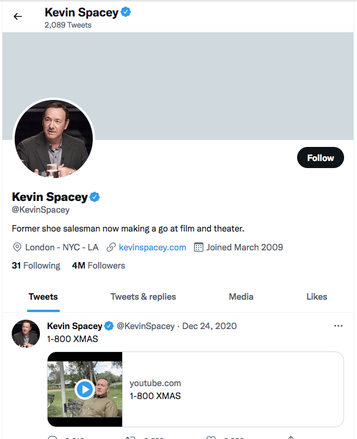This screenshot has width=357, height=439.
Task: Select the Tweets tab
Action: (43, 297)
